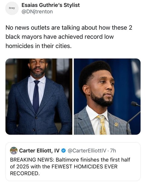Click the blue verified badge
This screenshot has height=182, width=146.
(x=63, y=151)
